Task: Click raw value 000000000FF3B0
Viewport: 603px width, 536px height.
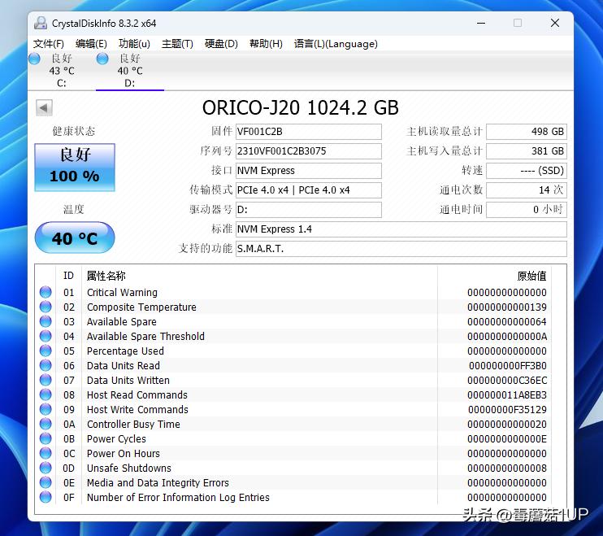Action: click(x=508, y=365)
